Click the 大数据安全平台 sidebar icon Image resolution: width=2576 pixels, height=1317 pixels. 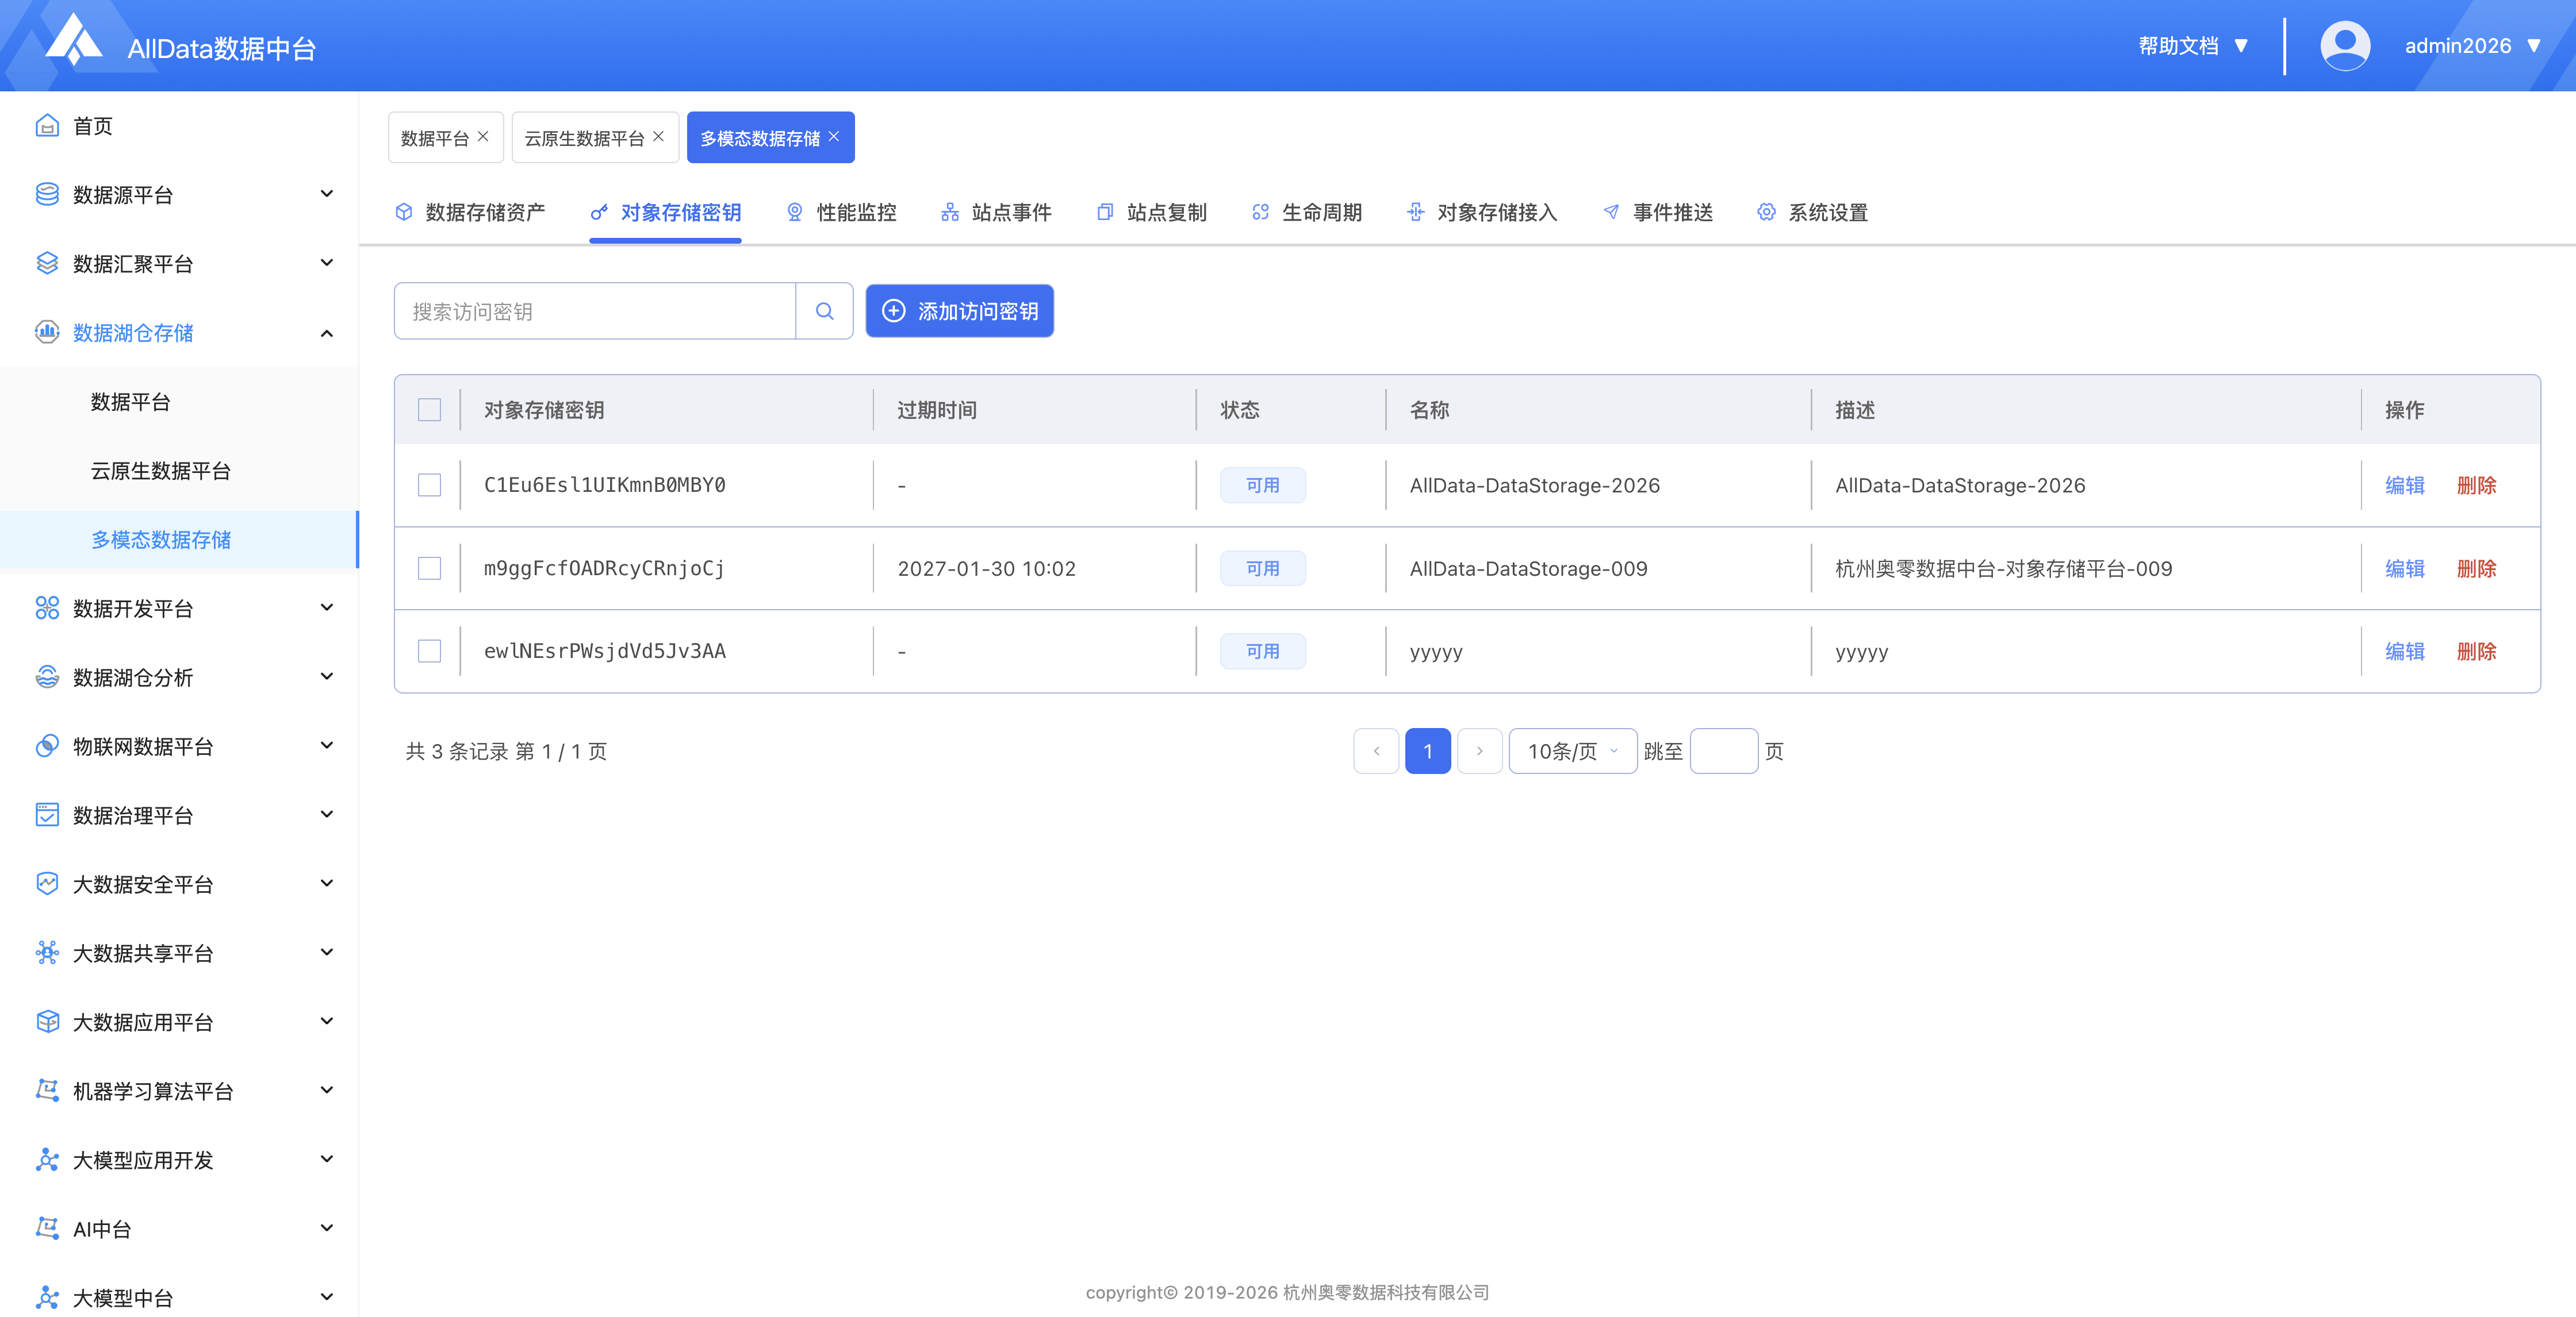pos(47,883)
